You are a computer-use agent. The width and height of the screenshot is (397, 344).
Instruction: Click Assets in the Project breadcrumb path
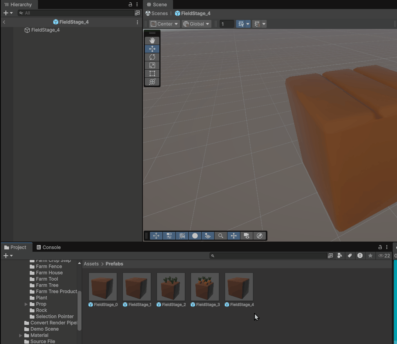coord(91,264)
